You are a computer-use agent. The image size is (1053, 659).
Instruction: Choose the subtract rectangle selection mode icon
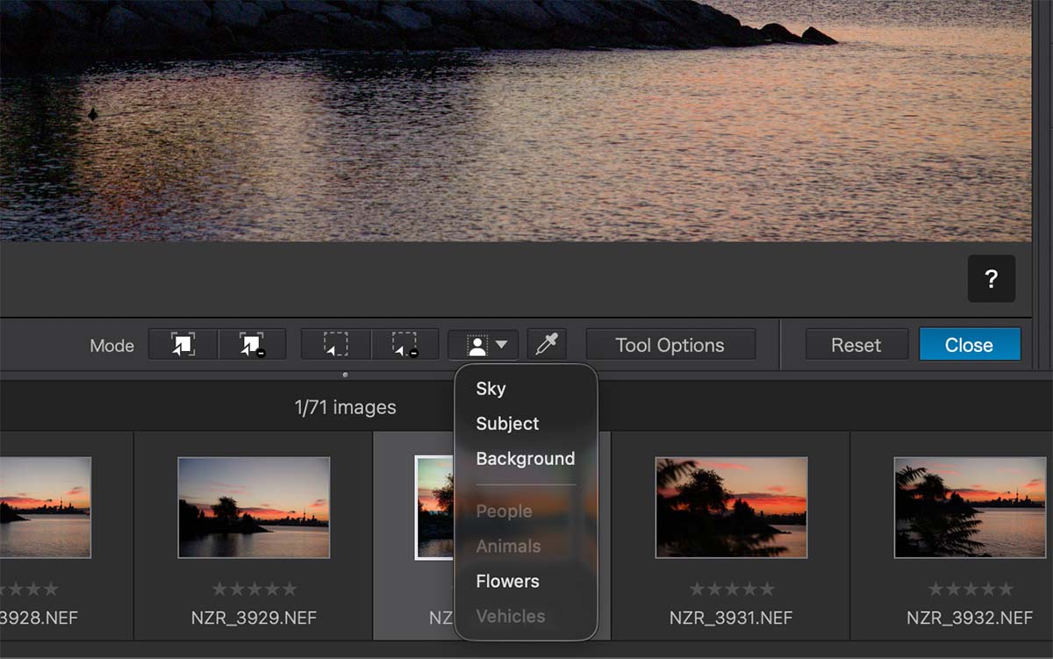(x=405, y=345)
